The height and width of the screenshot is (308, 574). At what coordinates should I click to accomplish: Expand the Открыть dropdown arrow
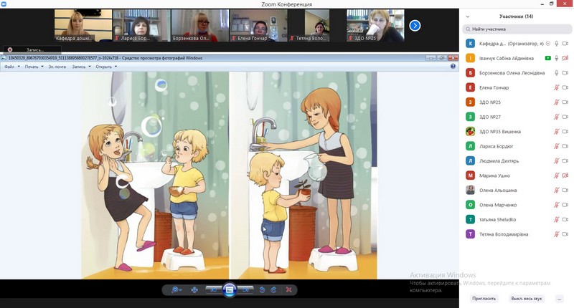[116, 67]
